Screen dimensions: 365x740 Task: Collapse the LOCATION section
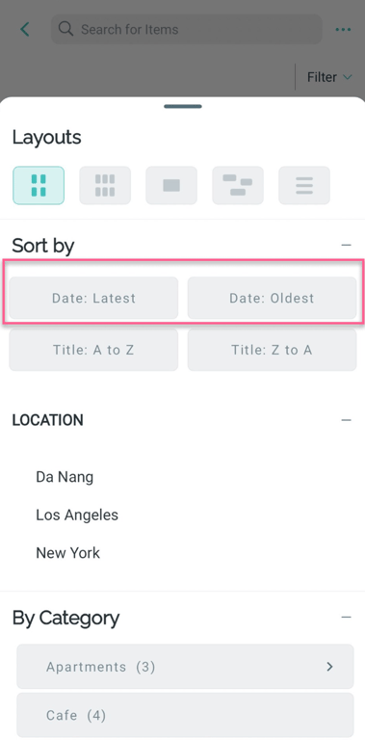[x=346, y=419]
